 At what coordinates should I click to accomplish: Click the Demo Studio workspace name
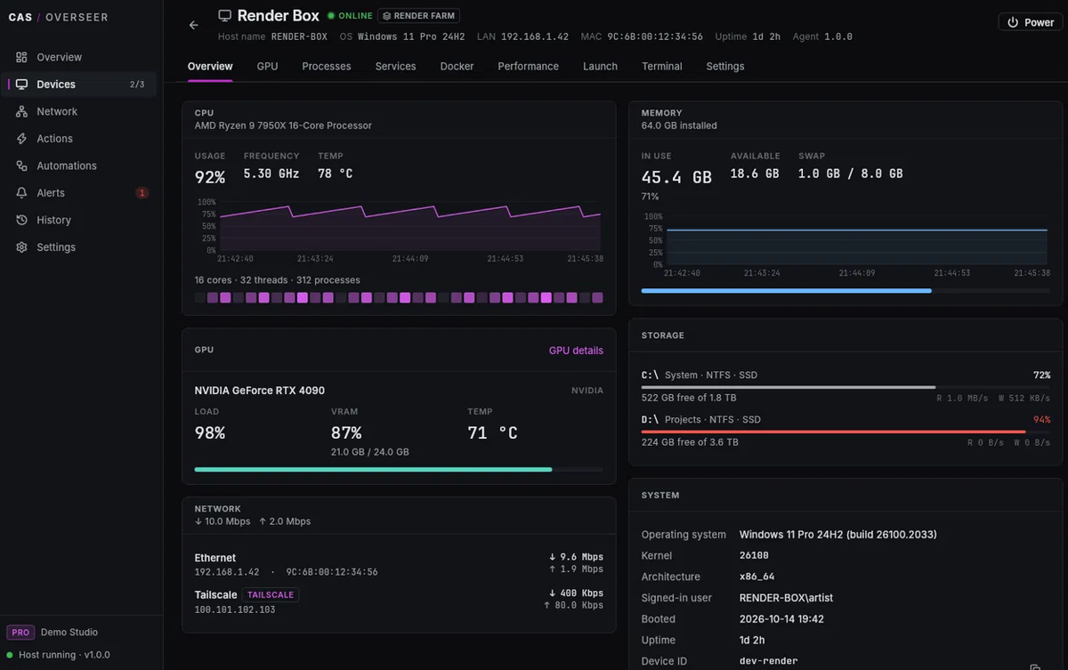coord(69,632)
